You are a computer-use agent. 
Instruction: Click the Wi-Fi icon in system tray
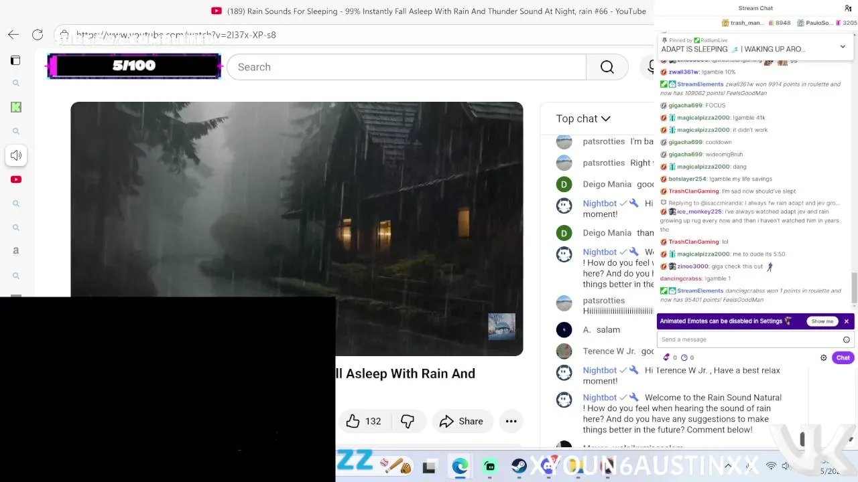[x=772, y=466]
